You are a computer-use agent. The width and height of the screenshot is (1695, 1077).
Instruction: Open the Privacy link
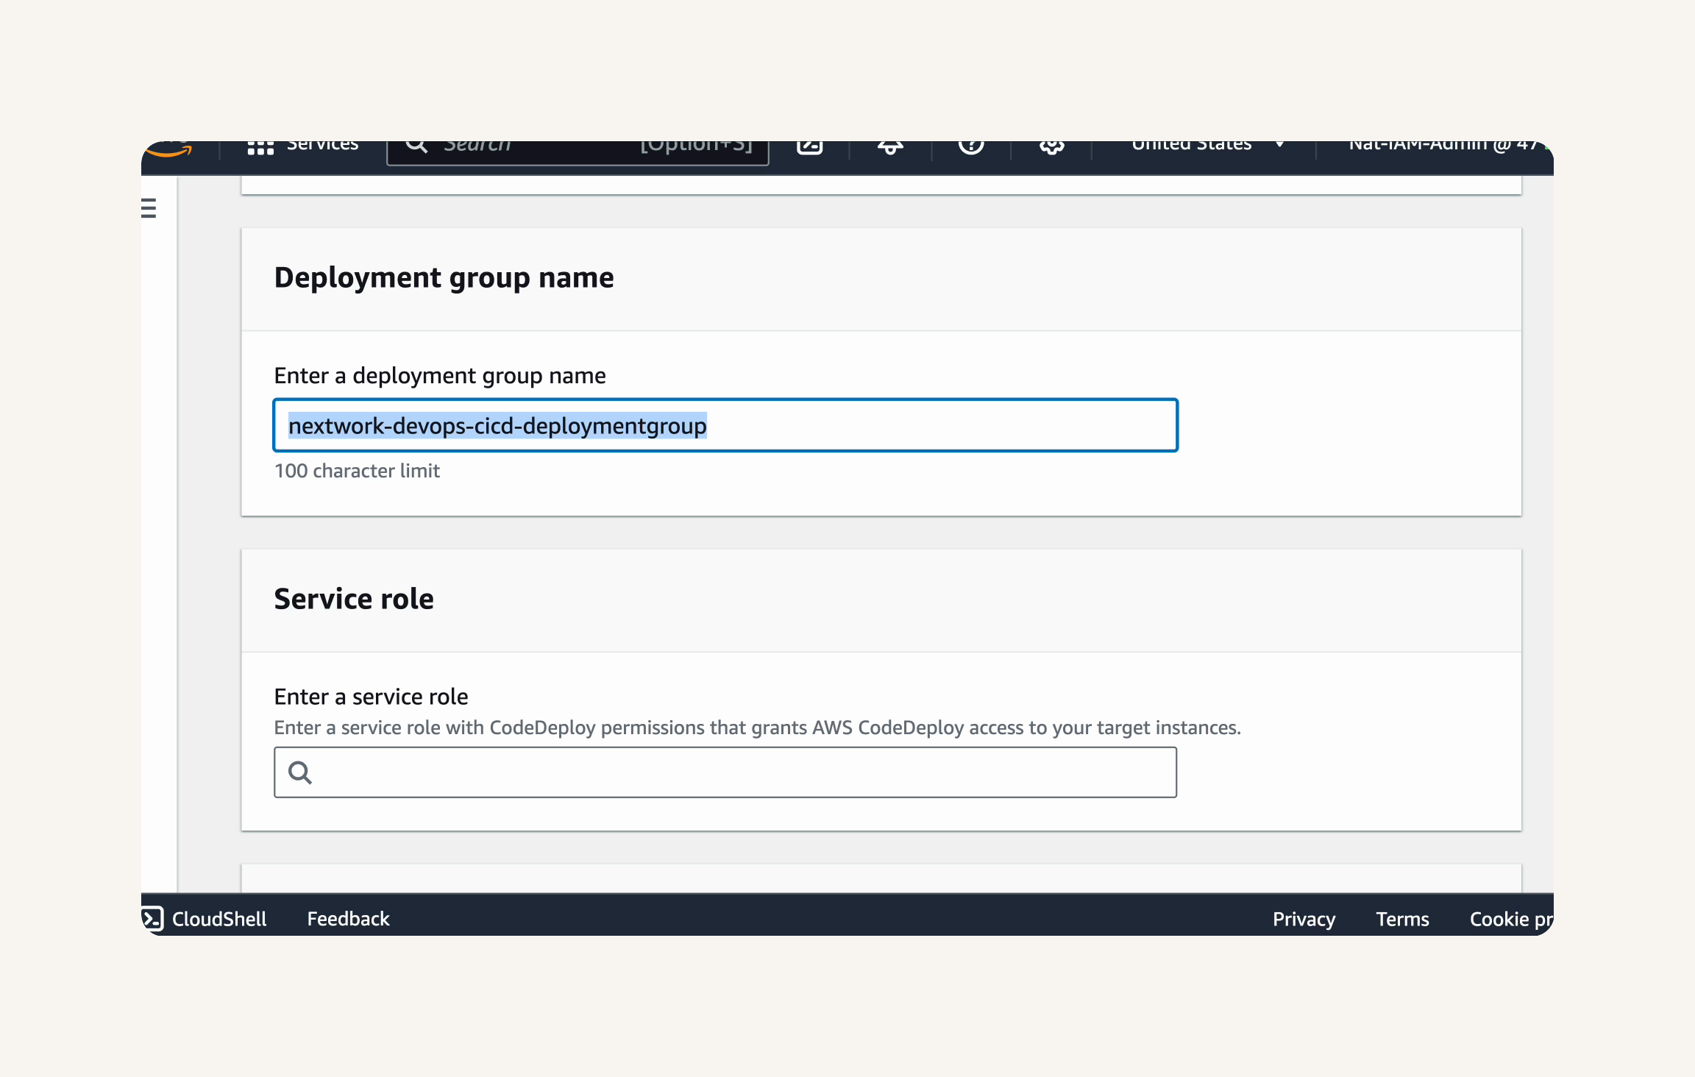pos(1304,919)
